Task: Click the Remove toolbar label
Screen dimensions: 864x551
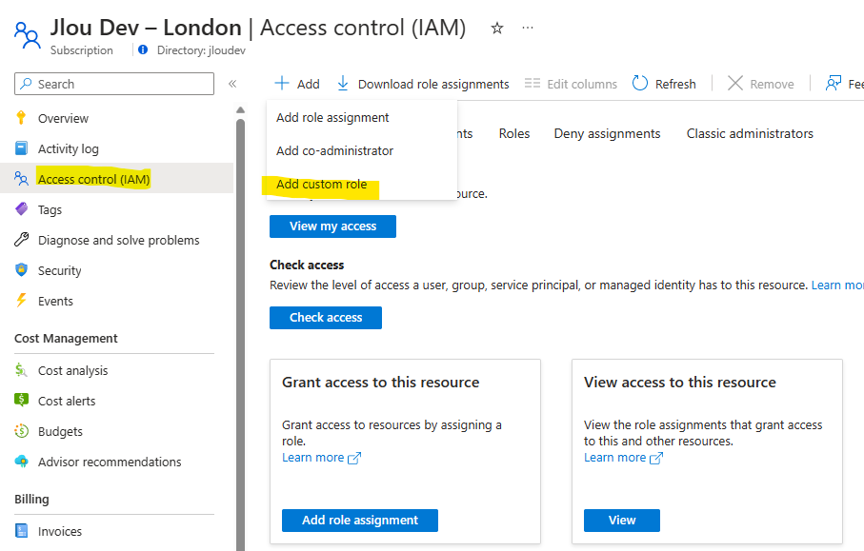Action: point(772,84)
